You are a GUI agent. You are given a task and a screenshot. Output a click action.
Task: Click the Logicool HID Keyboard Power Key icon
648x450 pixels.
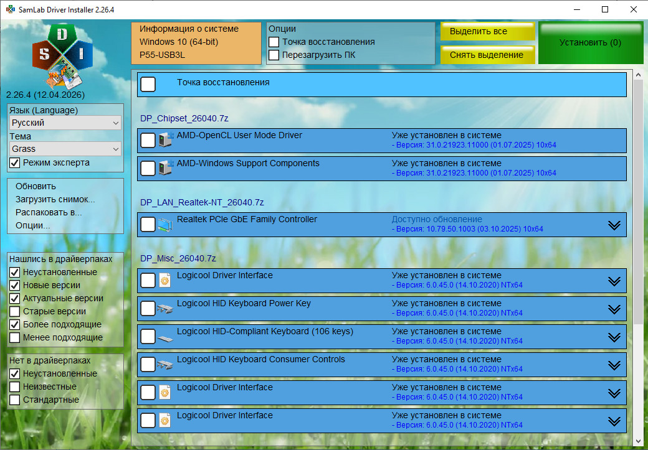coord(165,308)
